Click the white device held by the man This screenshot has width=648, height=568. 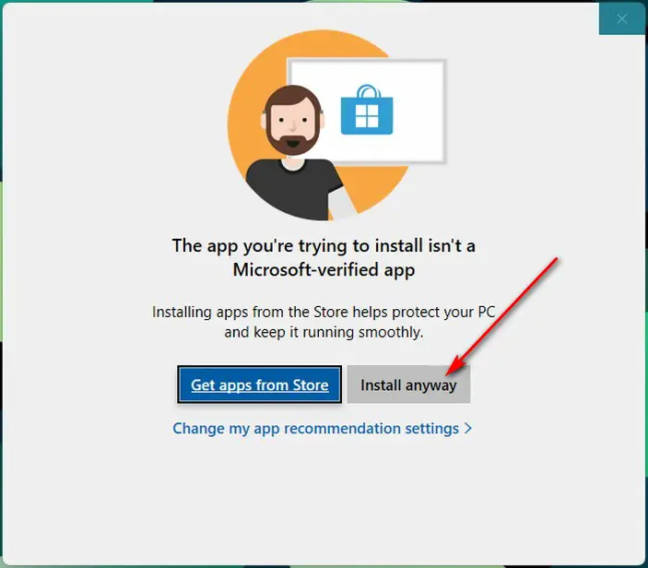pos(341,204)
